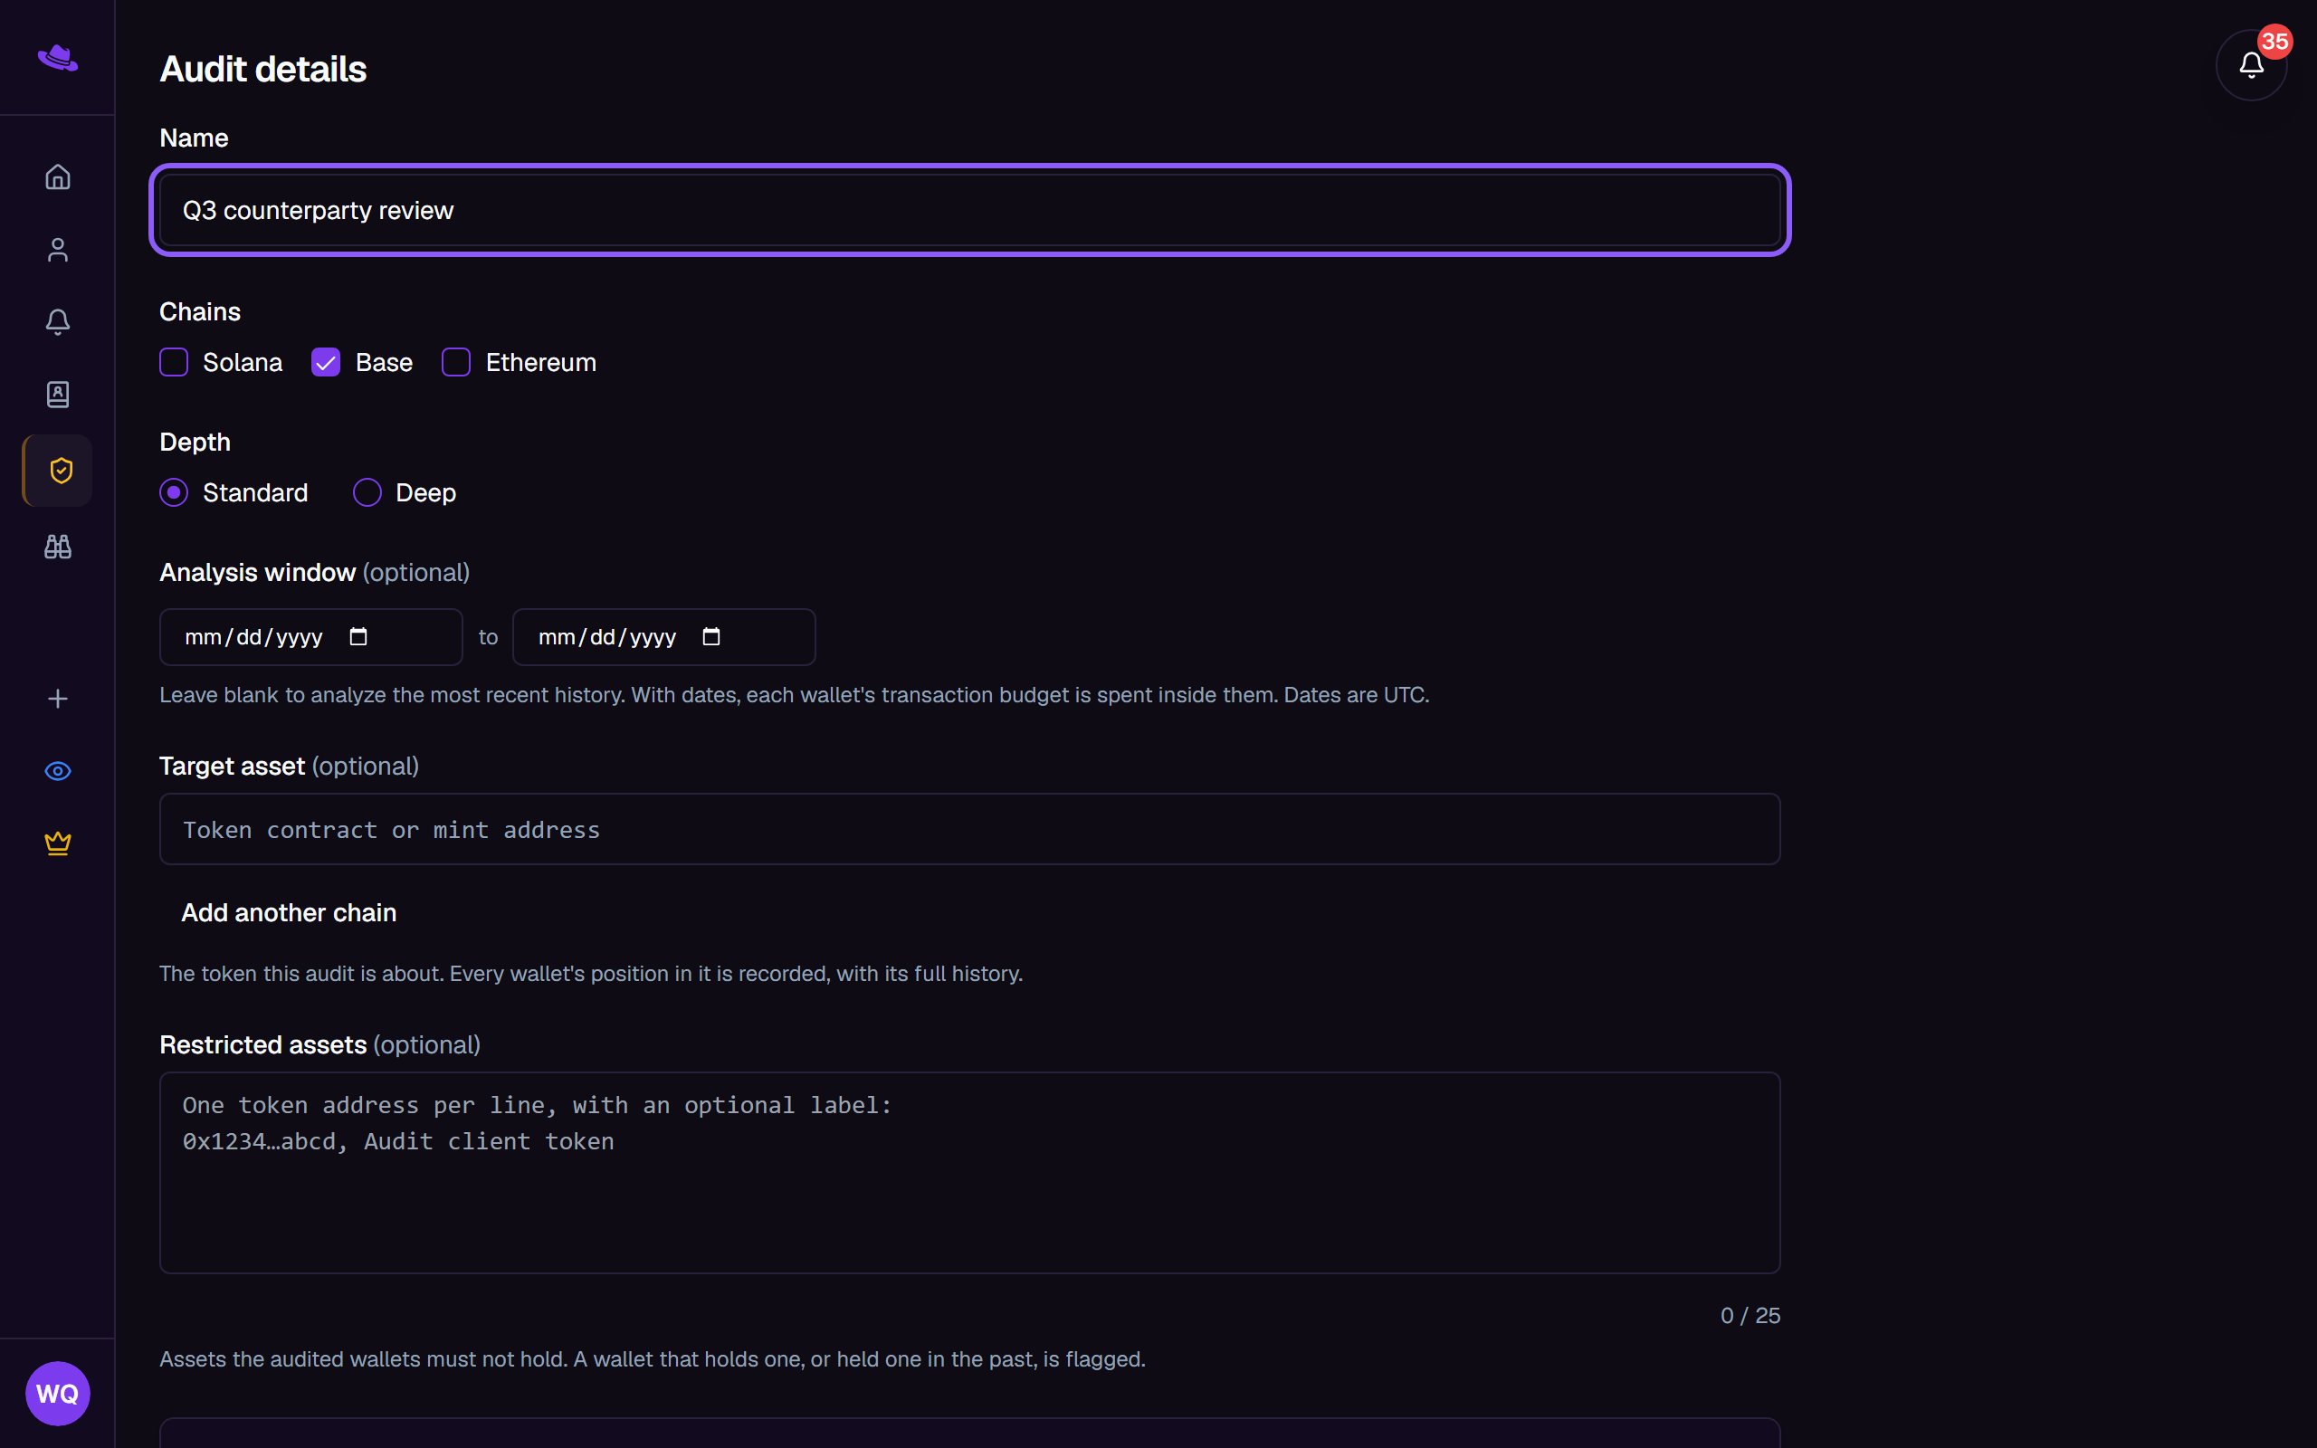Focus the Target asset address field

(x=970, y=829)
